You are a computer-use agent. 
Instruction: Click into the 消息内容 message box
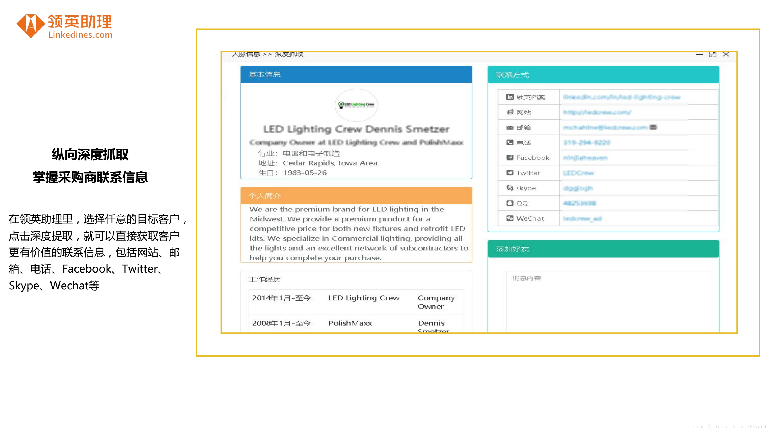point(609,301)
